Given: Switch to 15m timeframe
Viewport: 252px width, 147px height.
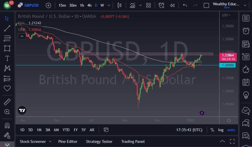Looking at the screenshot, I should point(62,5).
